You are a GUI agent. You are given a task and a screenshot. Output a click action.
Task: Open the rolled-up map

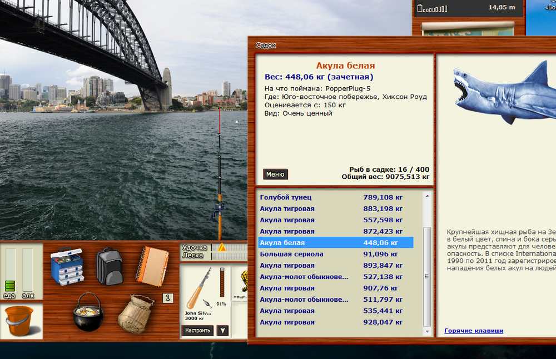[x=468, y=28]
